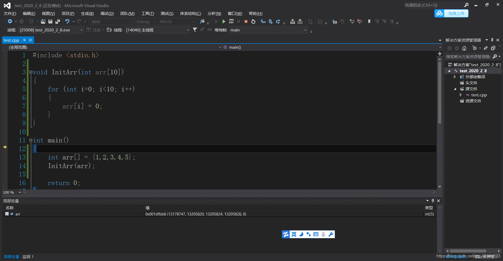The height and width of the screenshot is (261, 503).
Task: Collapse the source files folder node
Action: [455, 89]
